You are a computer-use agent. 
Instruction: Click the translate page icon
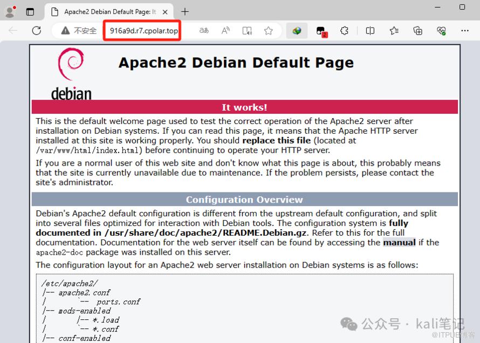tap(204, 31)
